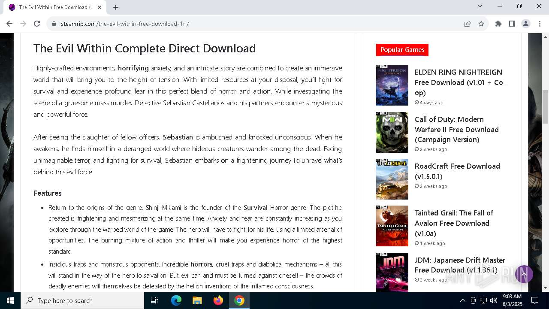Open JDM: Japanese Drift Master link
The height and width of the screenshot is (309, 549).
[x=460, y=265]
